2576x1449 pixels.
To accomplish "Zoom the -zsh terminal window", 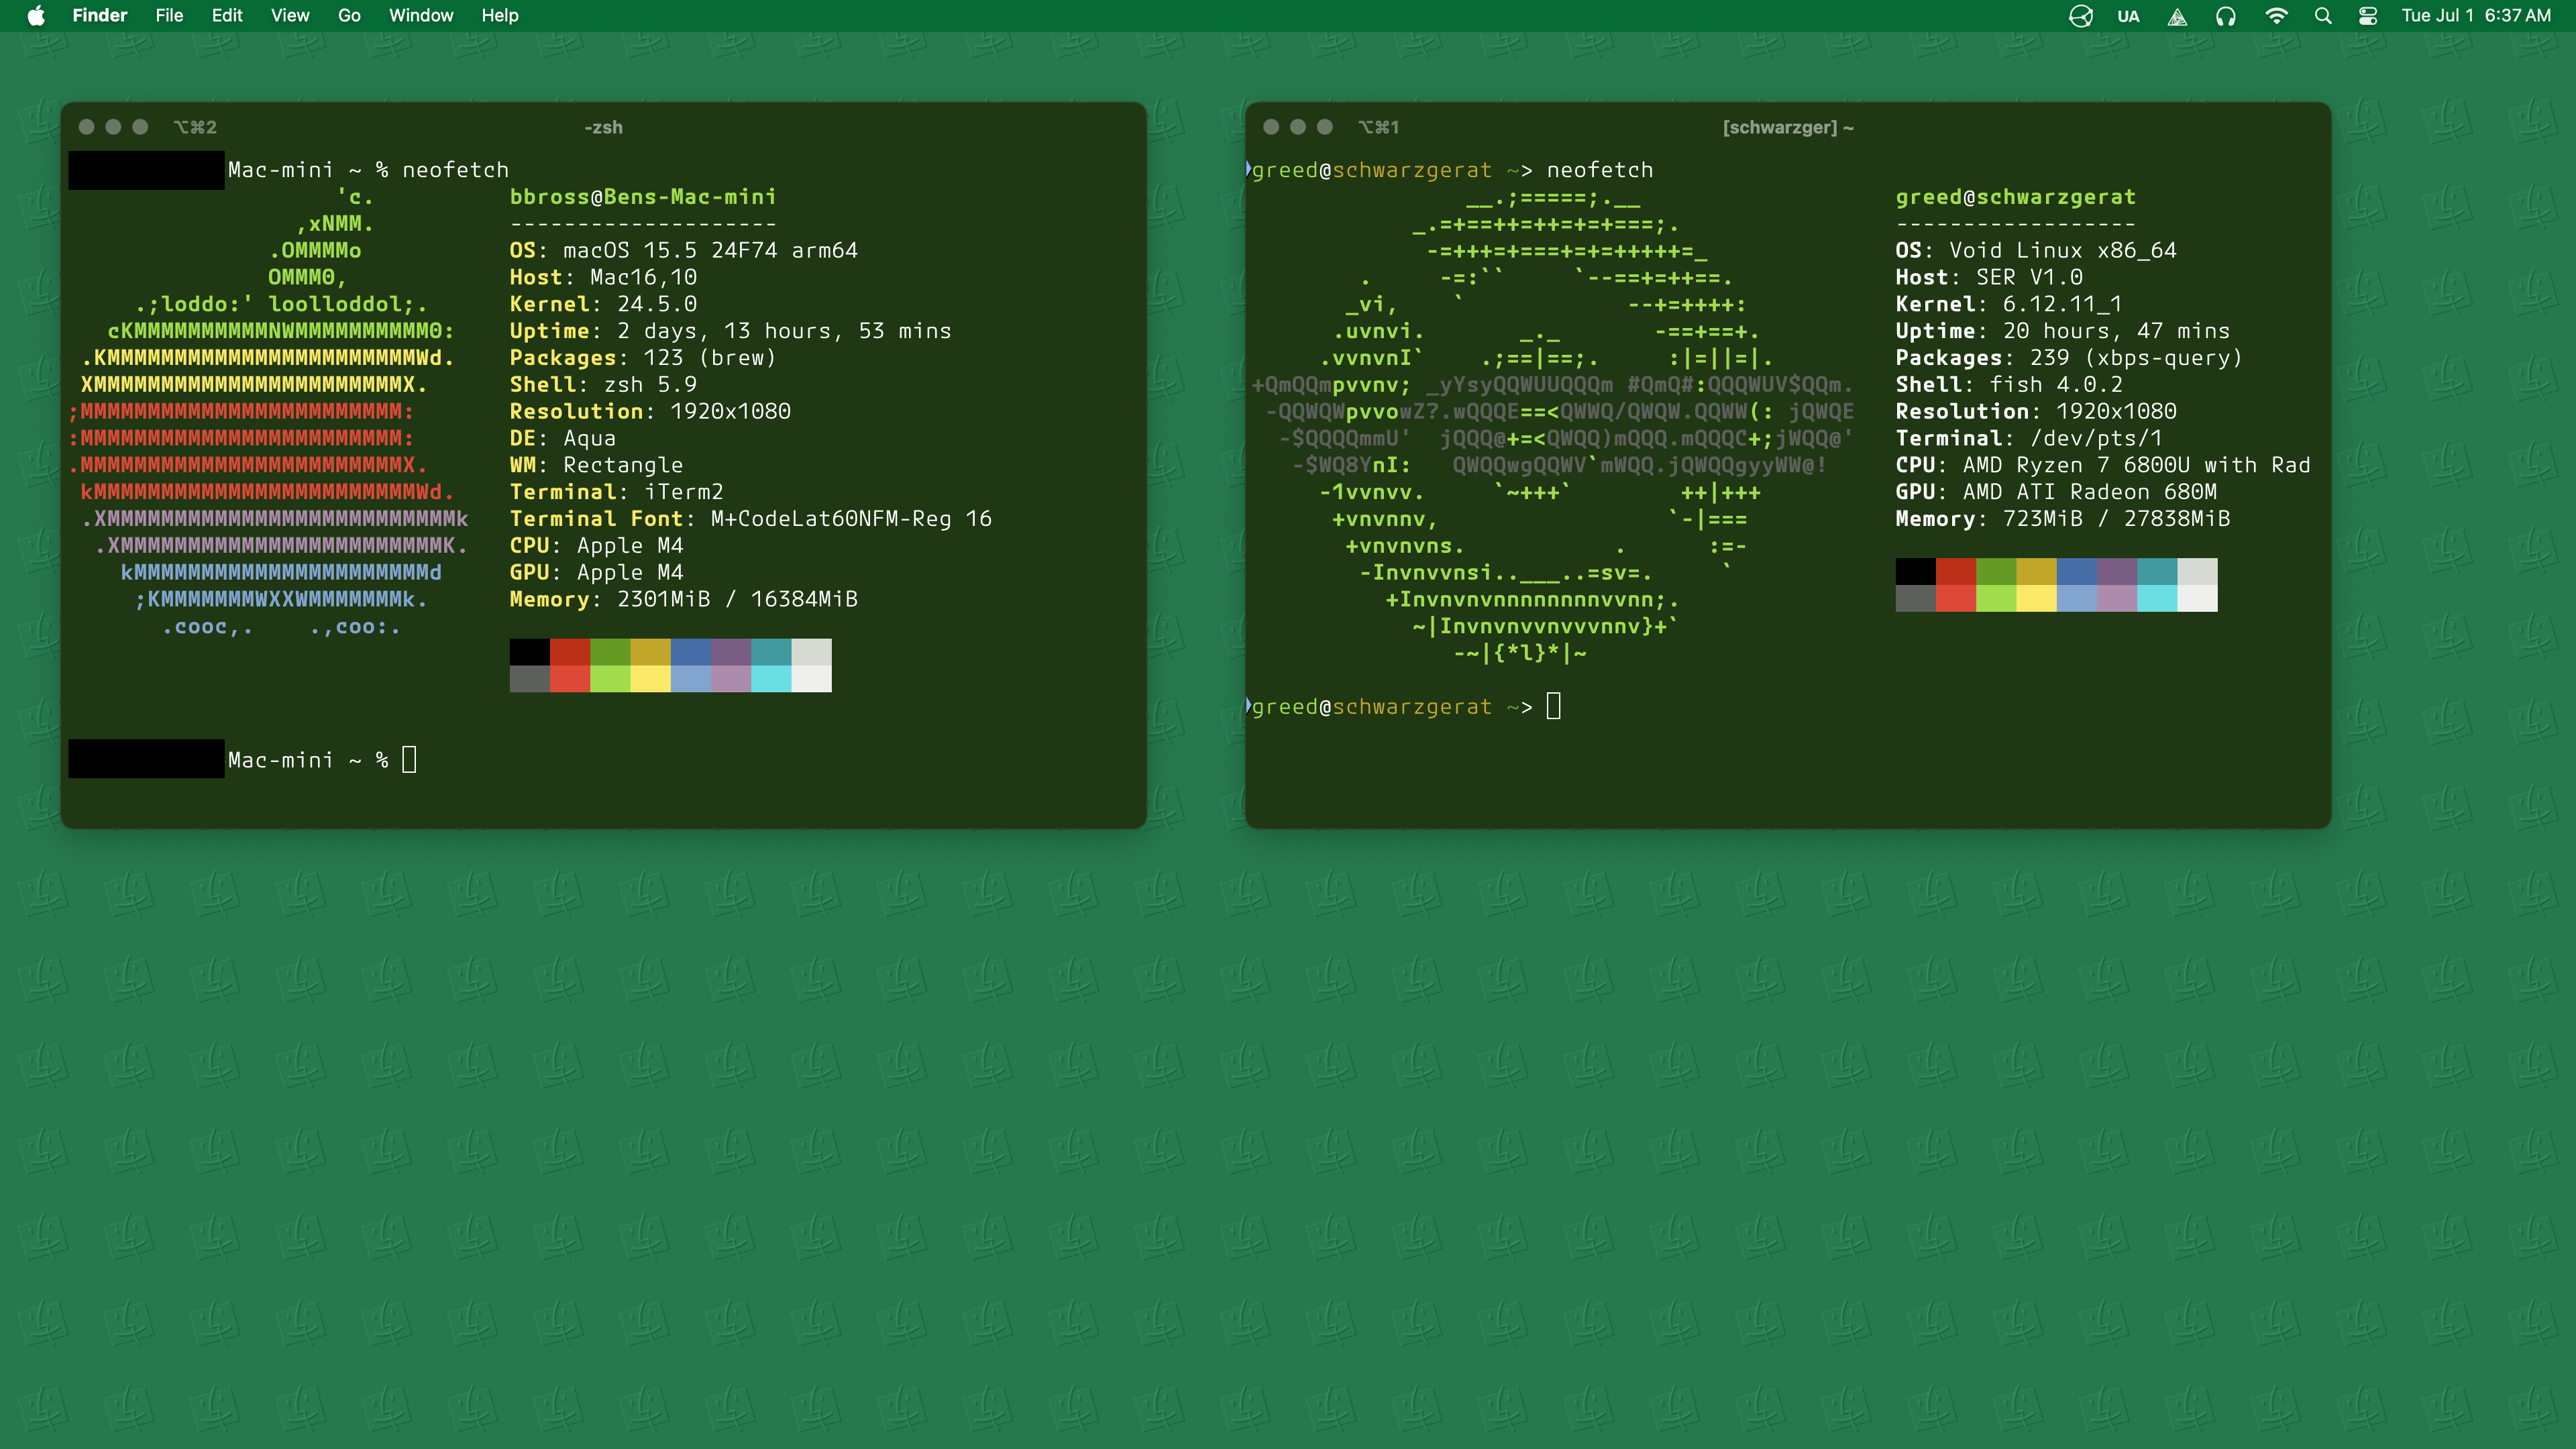I will [140, 127].
